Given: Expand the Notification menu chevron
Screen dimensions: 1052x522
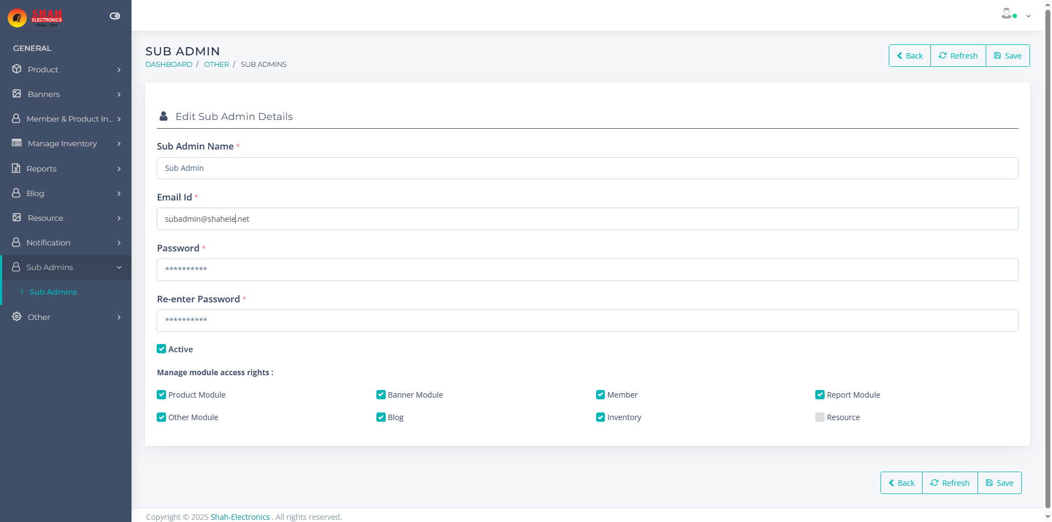Looking at the screenshot, I should point(119,243).
